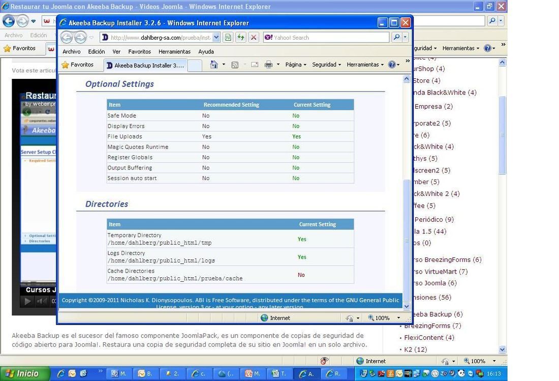Click the Read Mail envelope icon
The image size is (559, 381).
255,65
